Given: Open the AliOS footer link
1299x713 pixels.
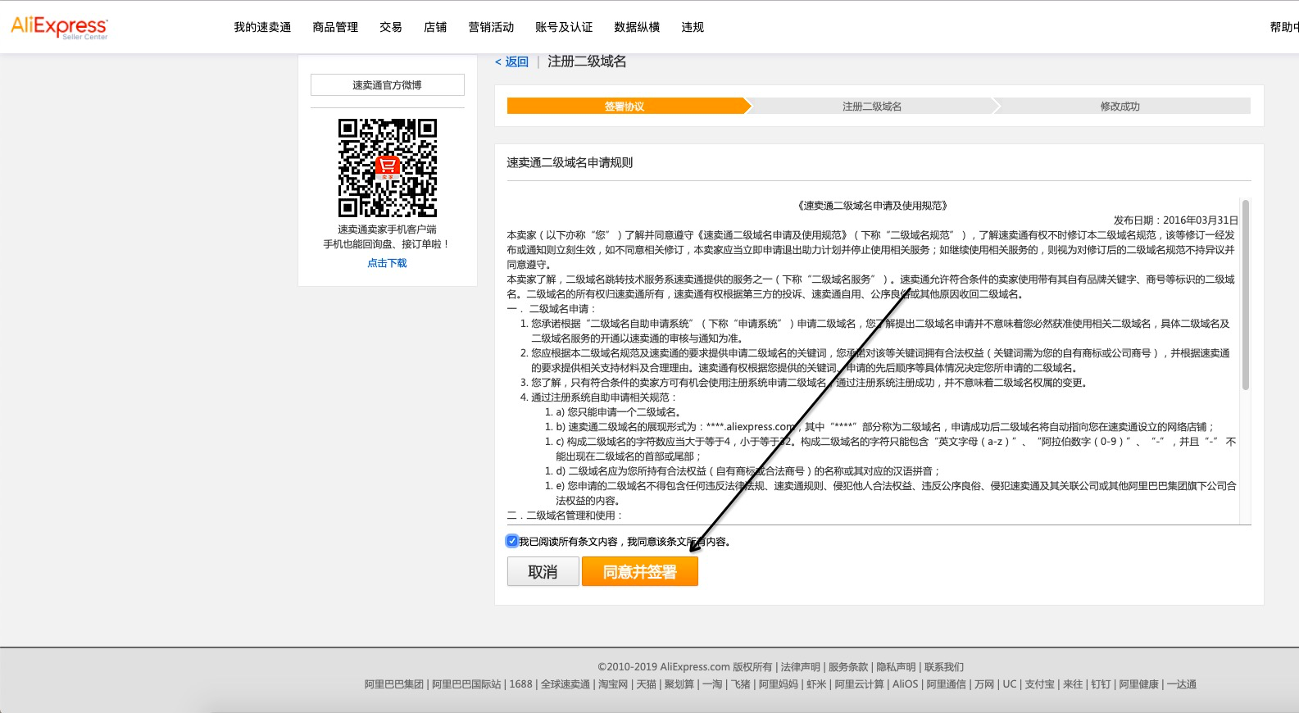Looking at the screenshot, I should click(906, 684).
